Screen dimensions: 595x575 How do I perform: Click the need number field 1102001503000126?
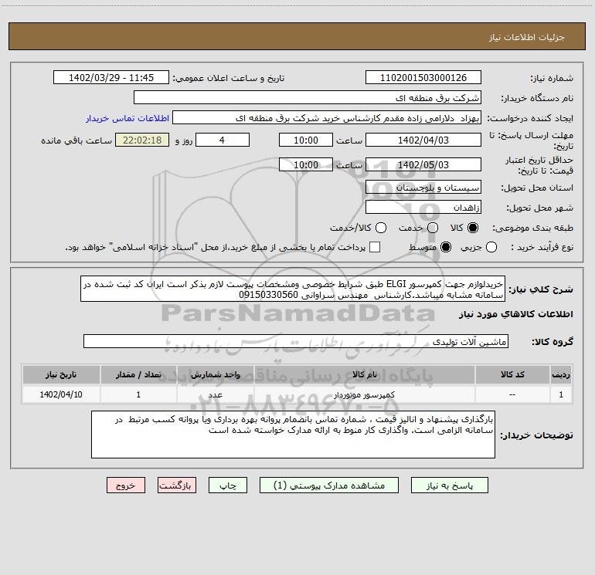[x=423, y=78]
